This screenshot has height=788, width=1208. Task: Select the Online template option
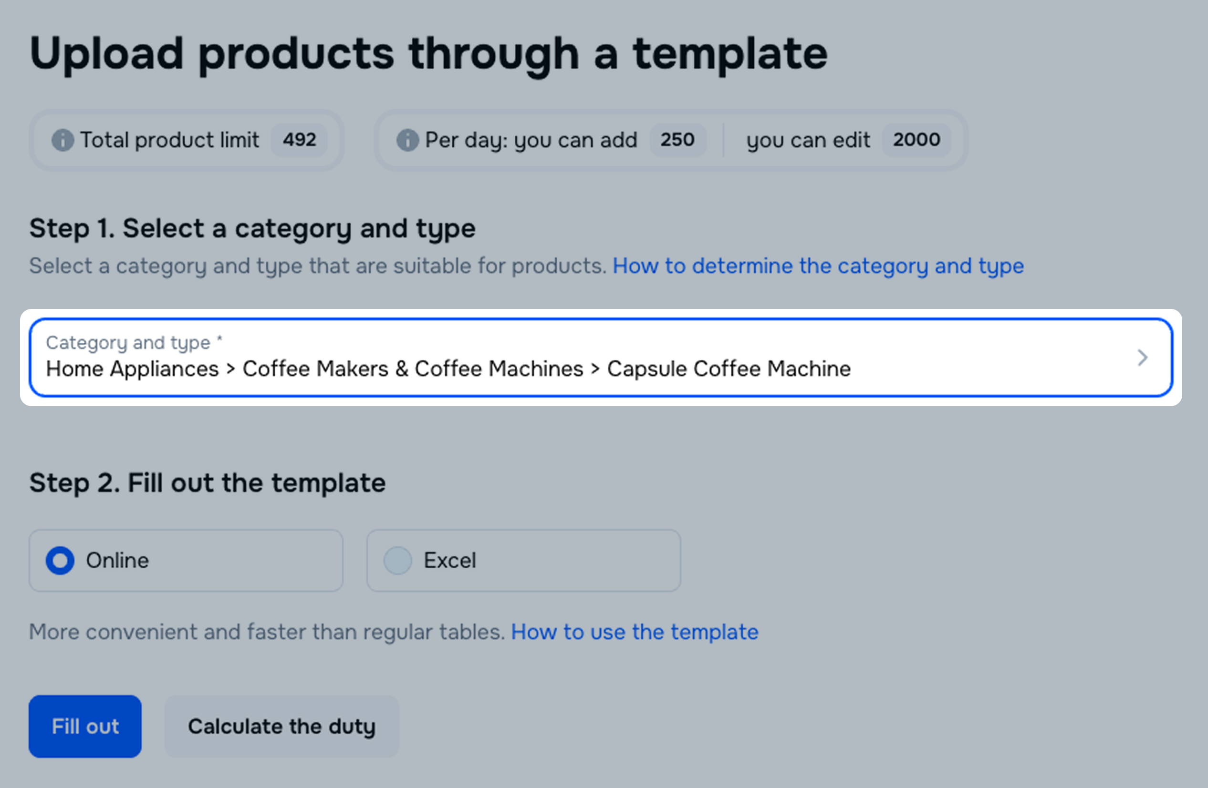coord(61,560)
